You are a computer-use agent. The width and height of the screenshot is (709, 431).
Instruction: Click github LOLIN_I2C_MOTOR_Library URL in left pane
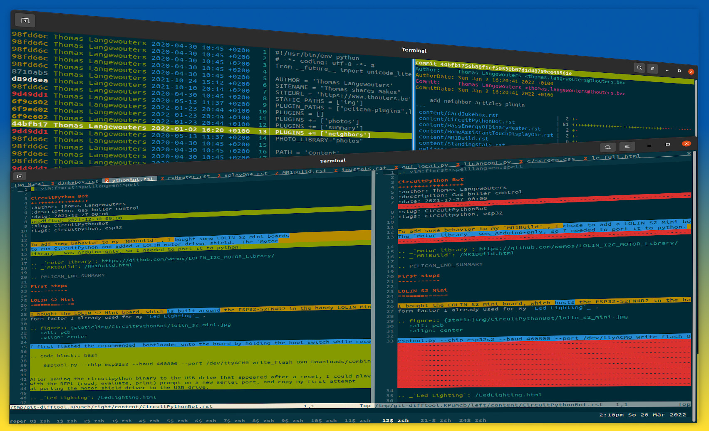188,259
